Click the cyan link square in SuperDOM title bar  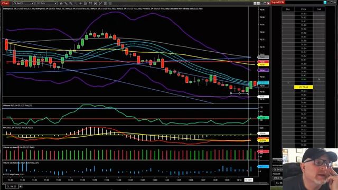325,2
